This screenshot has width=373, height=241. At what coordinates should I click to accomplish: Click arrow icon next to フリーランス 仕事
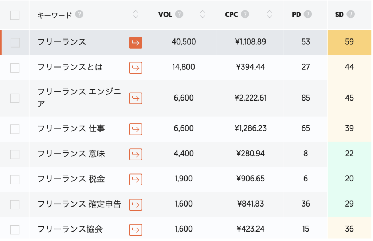(x=136, y=129)
